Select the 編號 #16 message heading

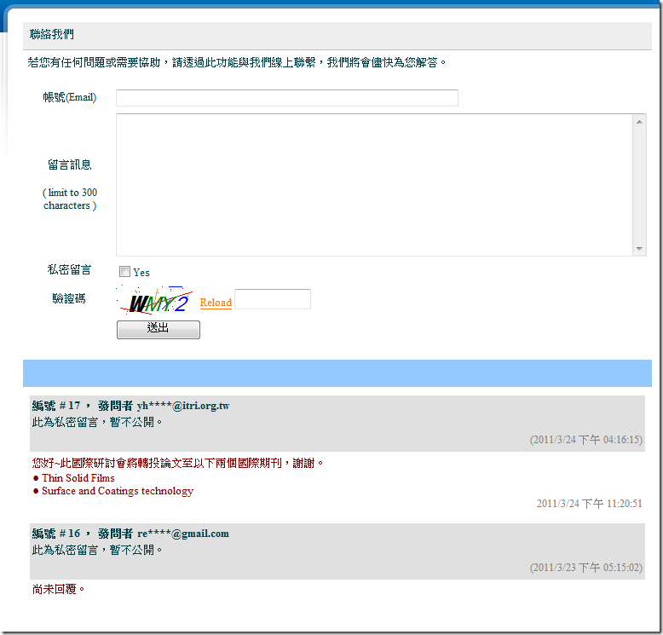[56, 534]
